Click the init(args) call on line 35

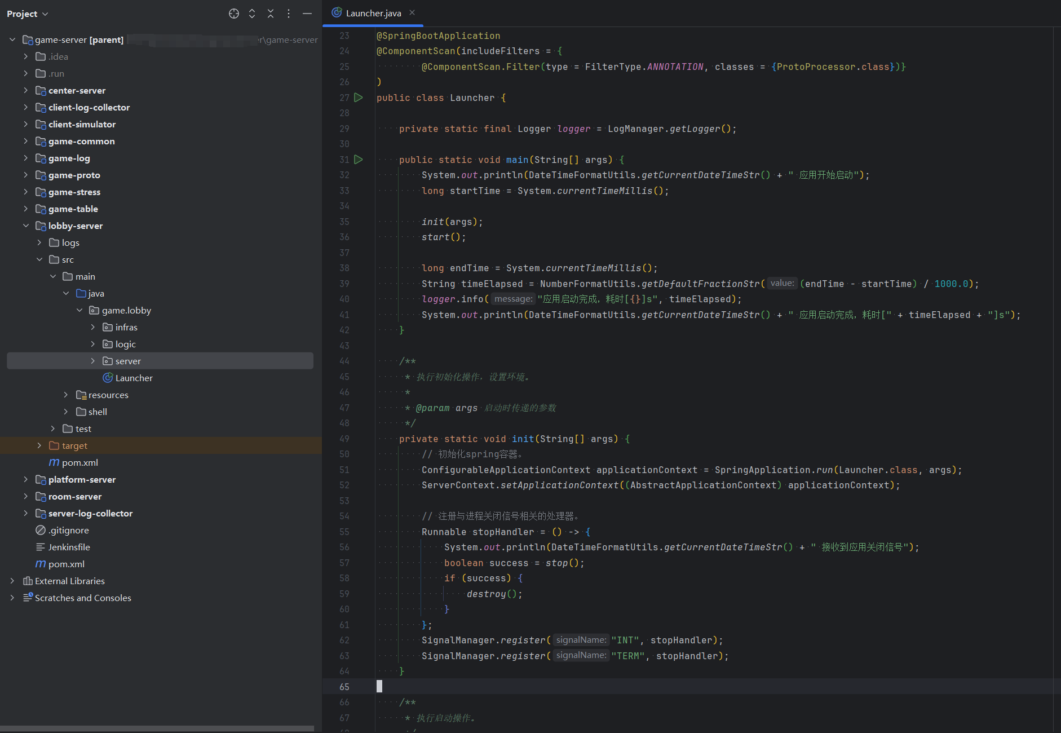[452, 222]
